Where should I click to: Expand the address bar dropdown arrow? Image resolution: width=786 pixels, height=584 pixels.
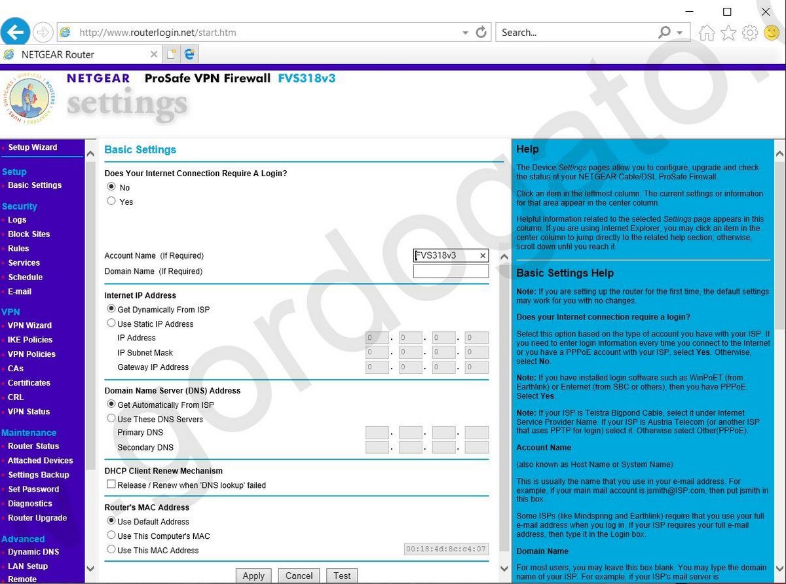(x=465, y=33)
